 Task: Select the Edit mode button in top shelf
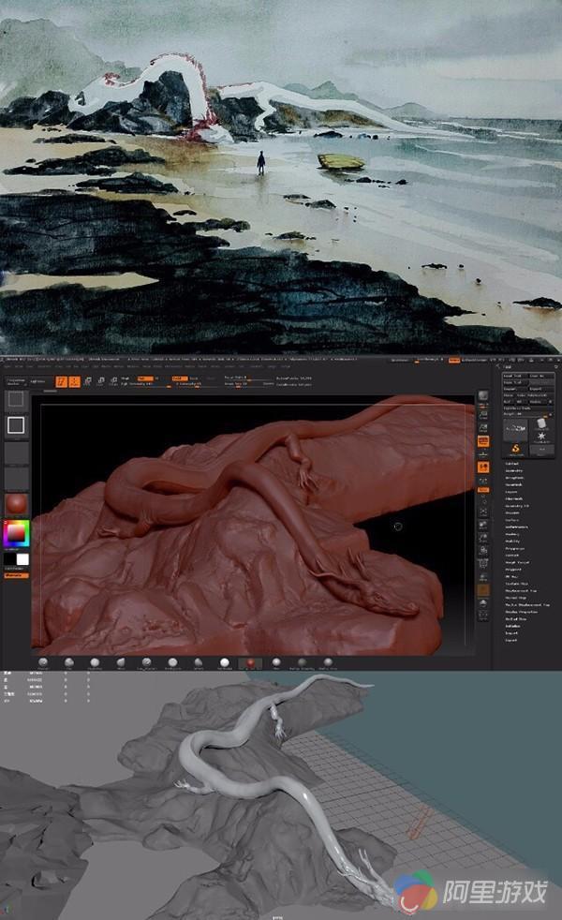[x=61, y=381]
